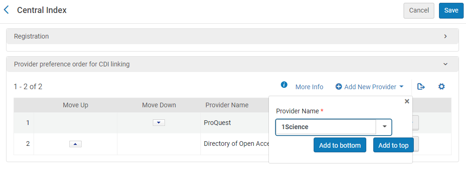Click the Central Index page title

click(x=41, y=10)
